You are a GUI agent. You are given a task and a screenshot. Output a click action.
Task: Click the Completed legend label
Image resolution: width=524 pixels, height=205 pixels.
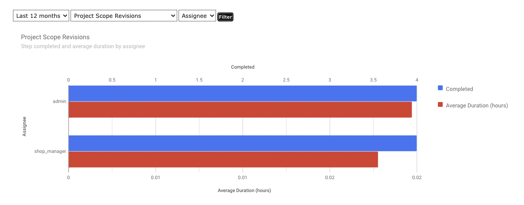click(459, 89)
